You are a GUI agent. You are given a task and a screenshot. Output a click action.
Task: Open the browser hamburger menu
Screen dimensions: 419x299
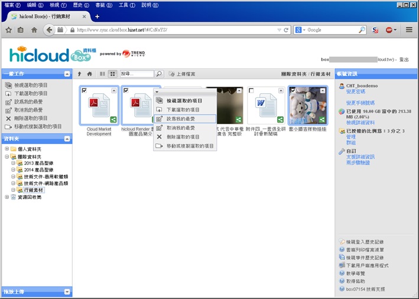click(x=409, y=29)
